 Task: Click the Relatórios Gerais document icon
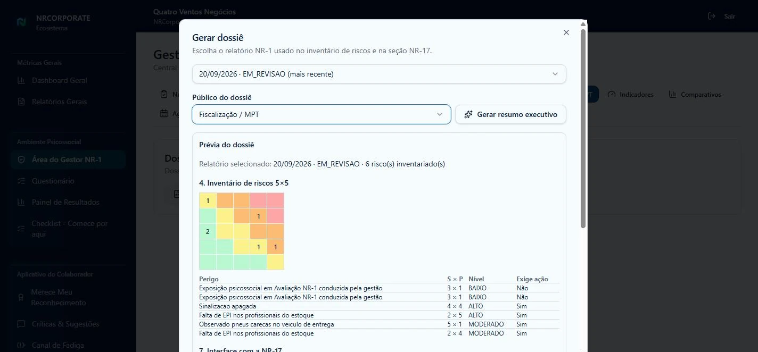pos(21,102)
